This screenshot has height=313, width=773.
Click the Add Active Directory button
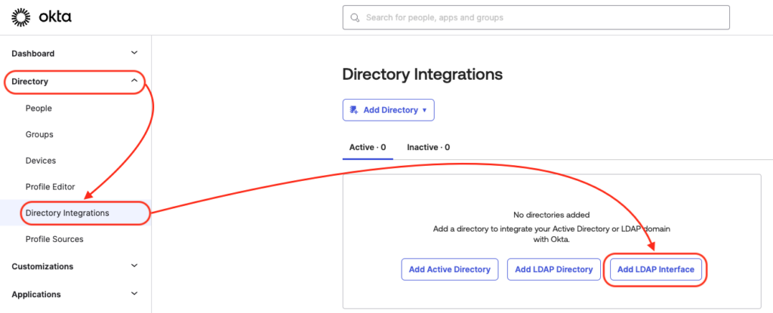[x=450, y=269]
